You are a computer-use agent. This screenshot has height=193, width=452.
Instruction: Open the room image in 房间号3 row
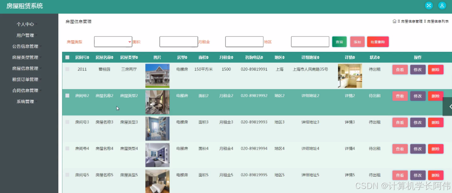[157, 129]
